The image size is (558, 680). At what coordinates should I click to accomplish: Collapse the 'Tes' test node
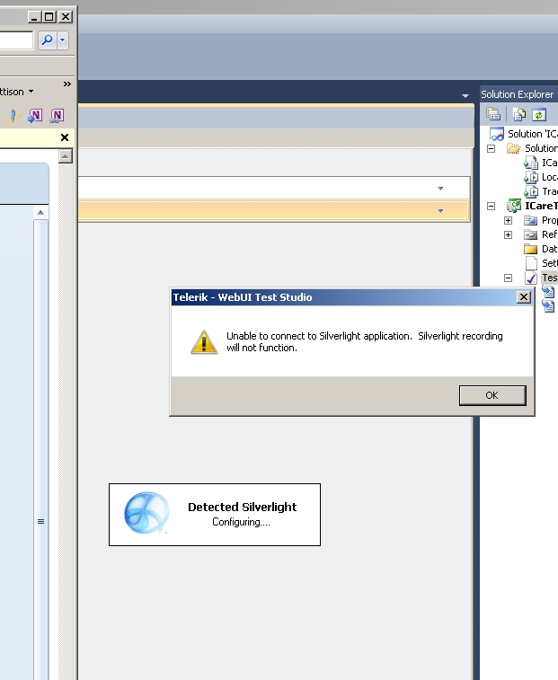tap(508, 278)
